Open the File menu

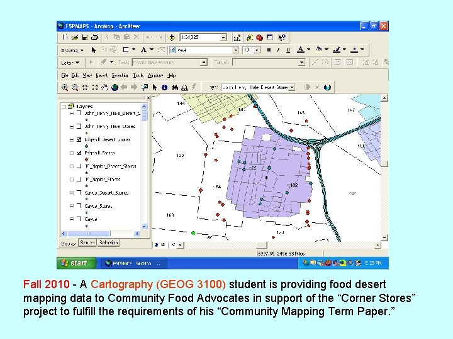click(x=64, y=75)
